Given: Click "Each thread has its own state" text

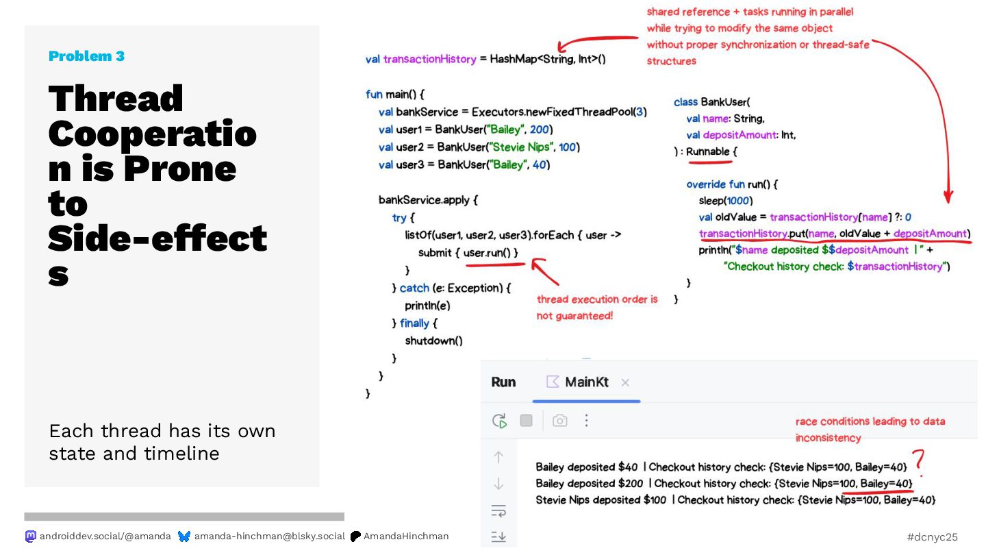Looking at the screenshot, I should click(162, 442).
